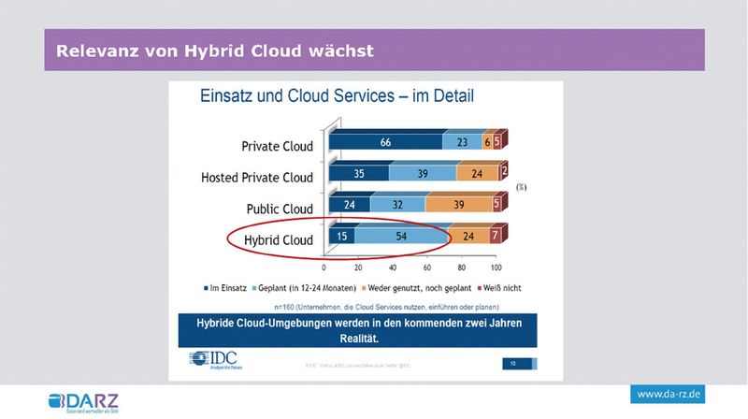Click the Hosted Private Cloud bar segment 39

click(x=423, y=174)
